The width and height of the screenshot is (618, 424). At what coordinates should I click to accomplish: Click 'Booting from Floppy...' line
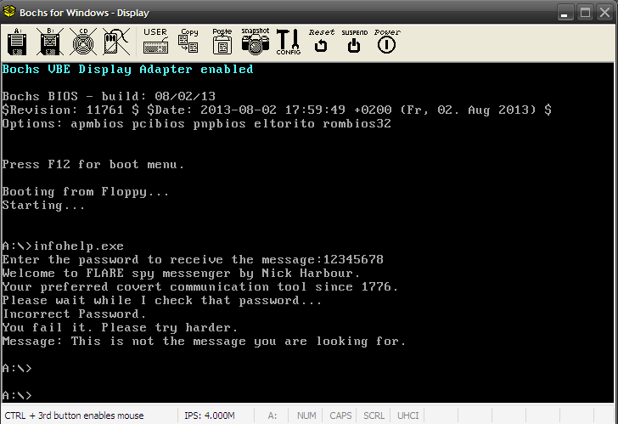pos(86,192)
